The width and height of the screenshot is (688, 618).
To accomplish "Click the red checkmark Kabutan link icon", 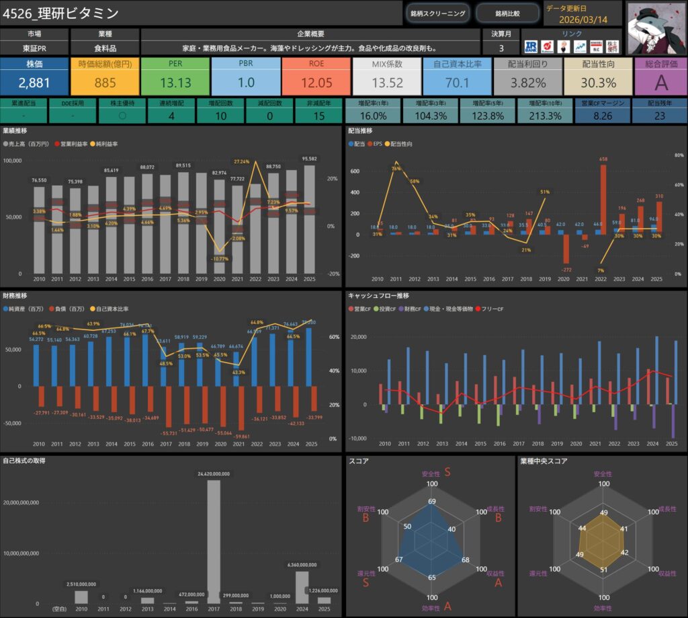I will point(547,46).
